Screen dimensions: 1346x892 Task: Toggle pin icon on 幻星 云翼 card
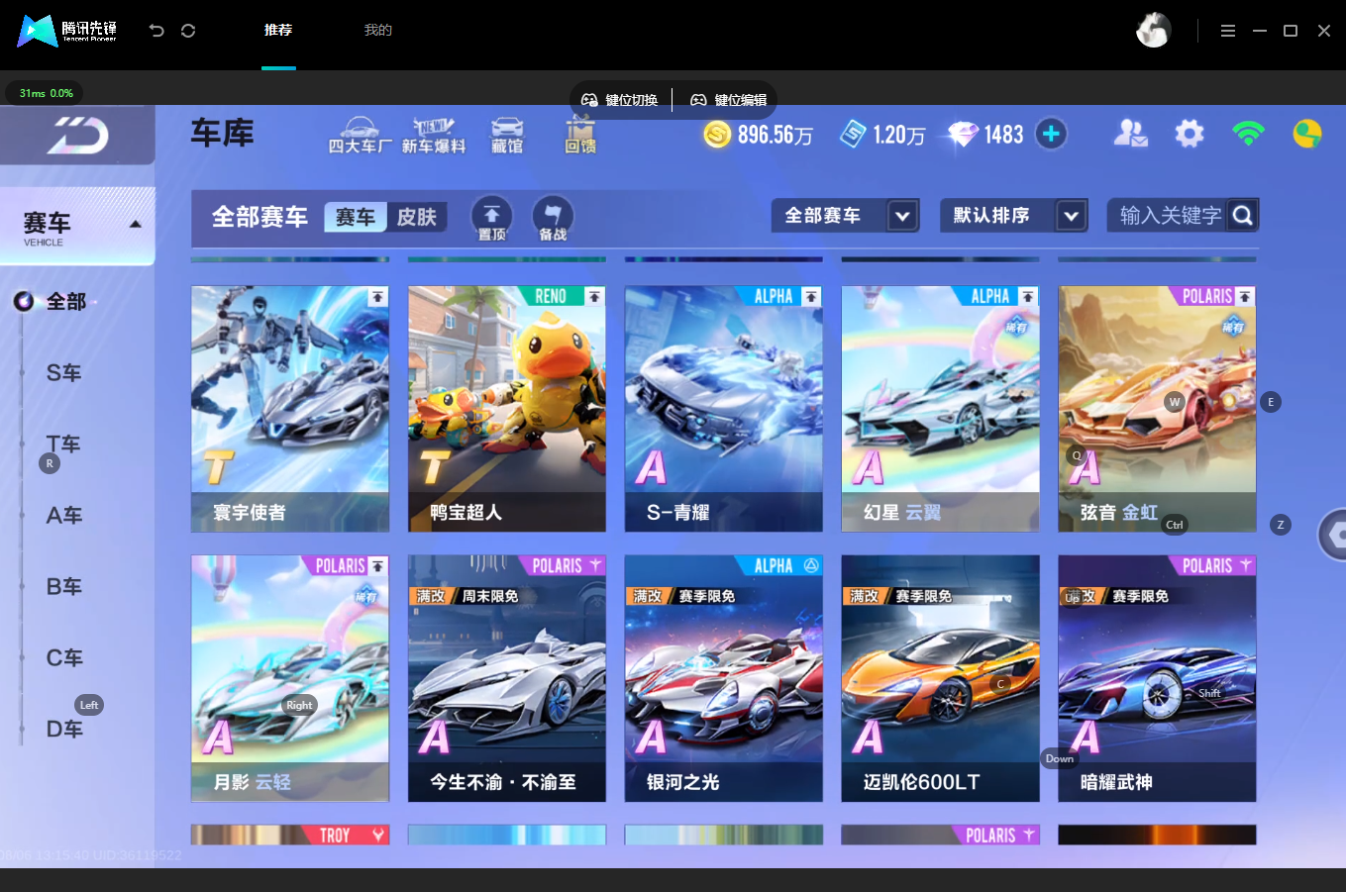click(1028, 297)
